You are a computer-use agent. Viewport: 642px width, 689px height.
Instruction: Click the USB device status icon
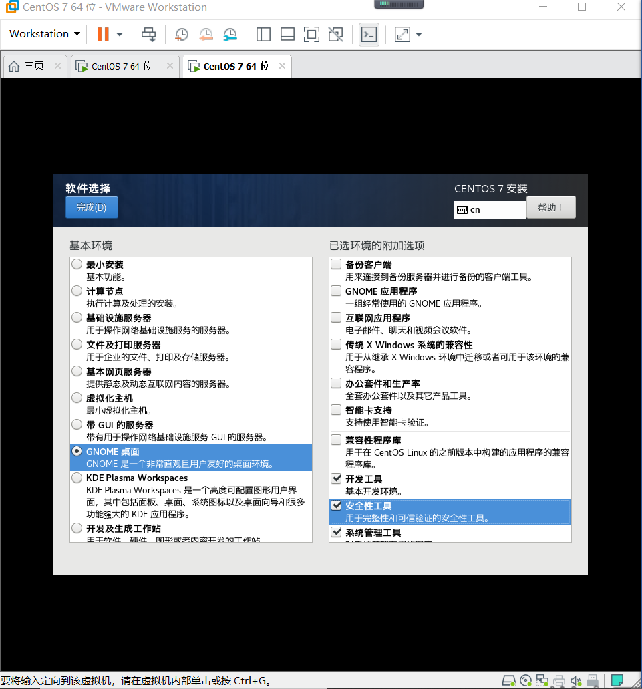coord(593,681)
